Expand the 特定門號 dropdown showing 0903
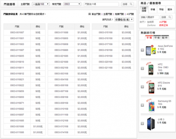This screenshot has height=139, width=176. pos(72,4)
